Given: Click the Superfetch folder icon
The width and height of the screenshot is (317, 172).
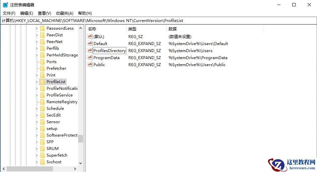Looking at the screenshot, I should click(42, 155).
